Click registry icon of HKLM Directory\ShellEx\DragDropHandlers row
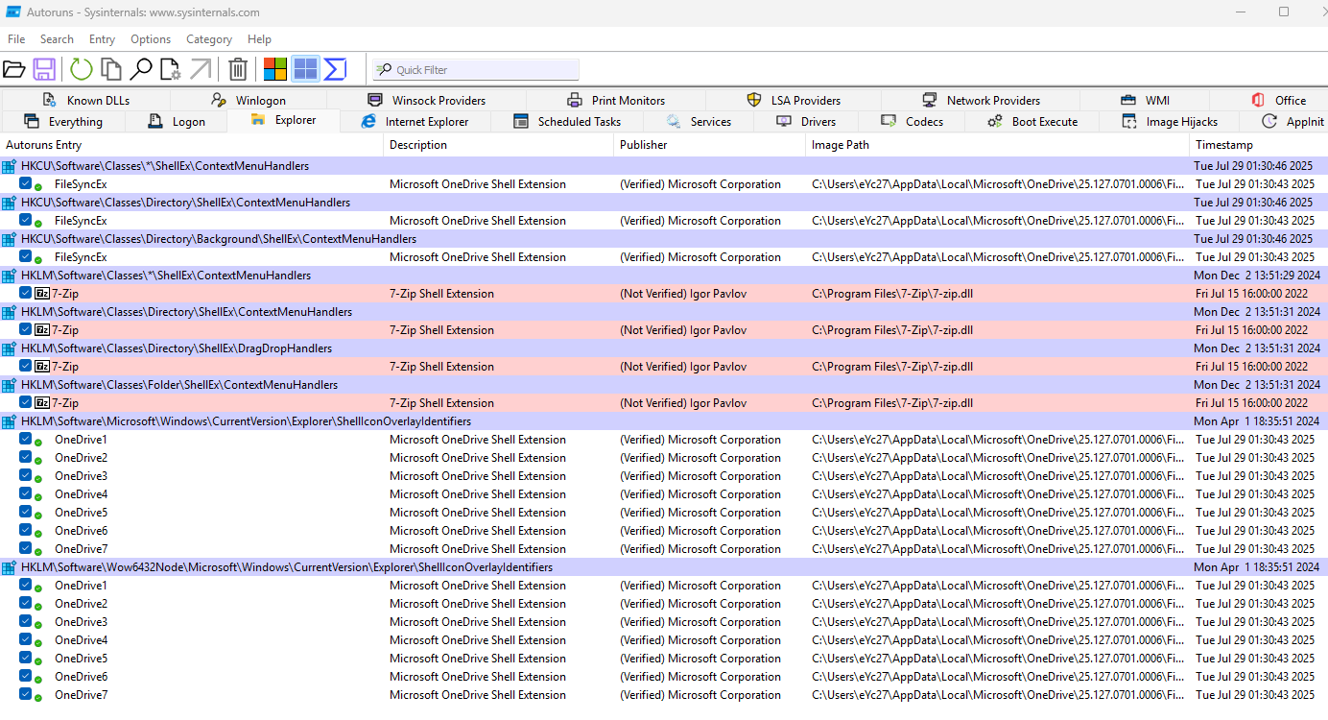Viewport: 1328px width, 720px height. coord(10,348)
